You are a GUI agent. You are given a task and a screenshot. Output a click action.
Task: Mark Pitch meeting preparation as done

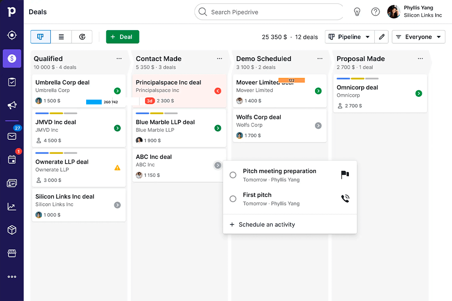(x=233, y=175)
